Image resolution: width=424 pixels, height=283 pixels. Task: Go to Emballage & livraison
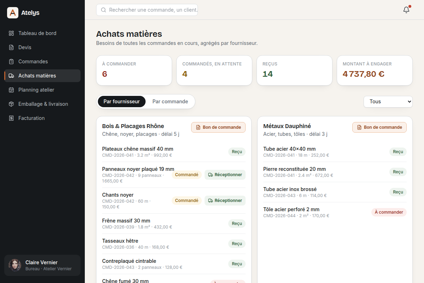point(42,104)
